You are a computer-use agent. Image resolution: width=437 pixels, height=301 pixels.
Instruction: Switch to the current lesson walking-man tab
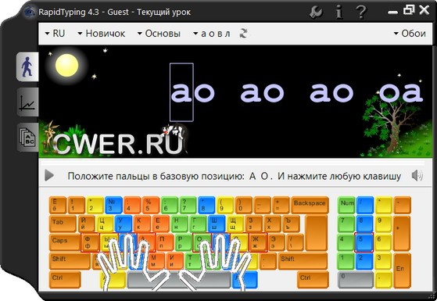(27, 66)
